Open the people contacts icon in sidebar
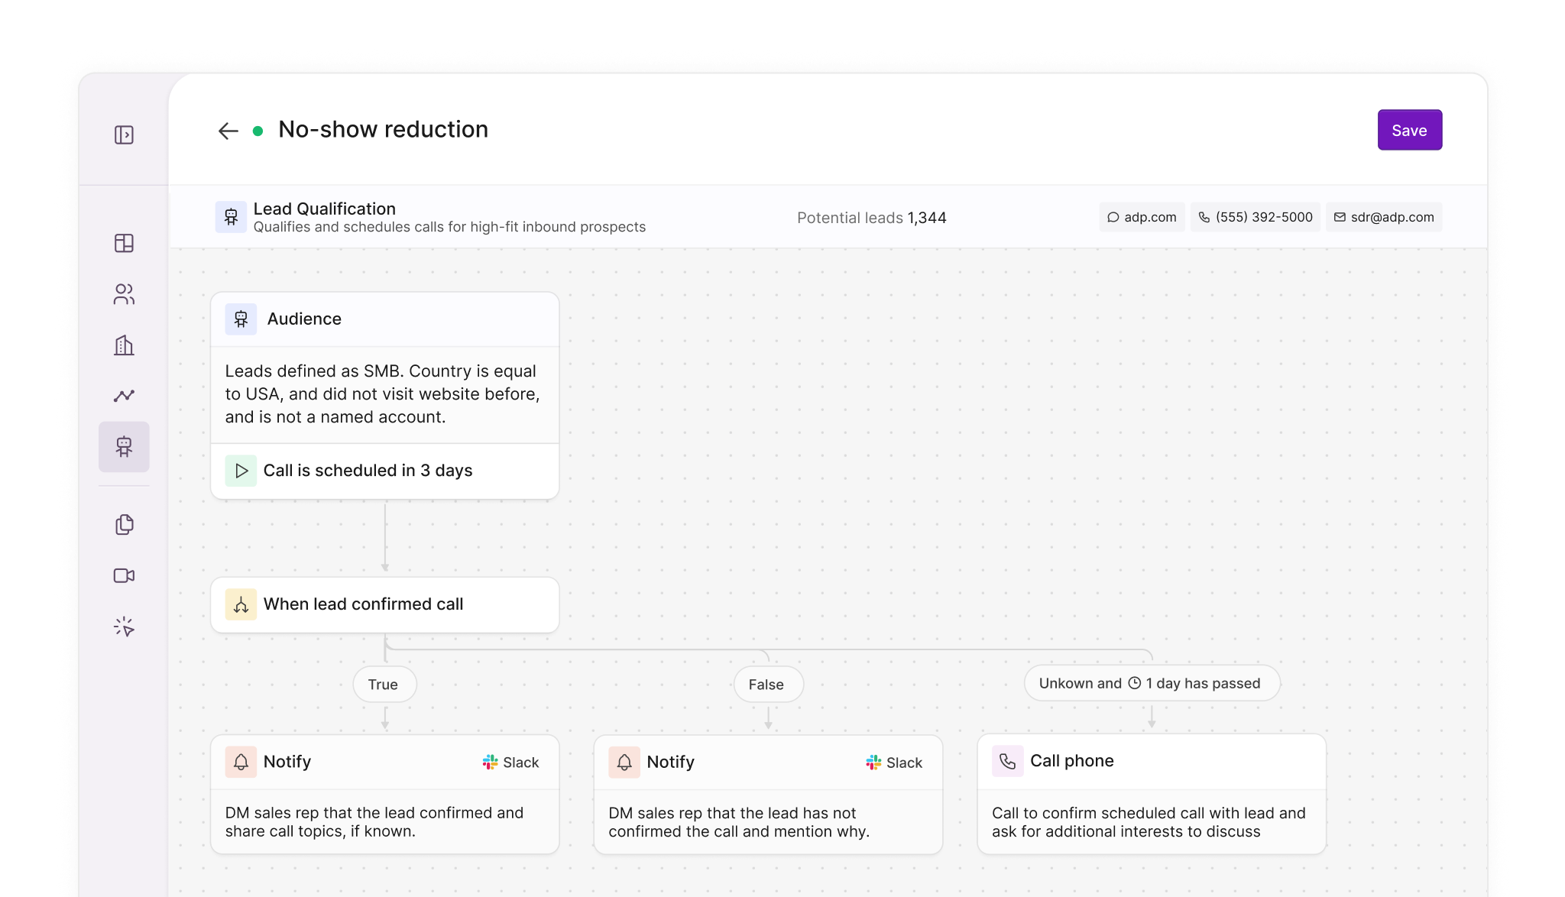Viewport: 1565px width, 897px height. point(124,294)
